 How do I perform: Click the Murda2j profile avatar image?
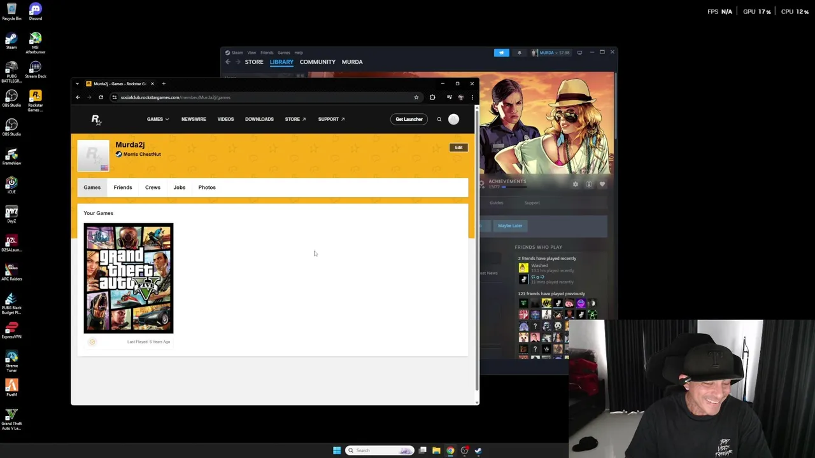point(93,155)
